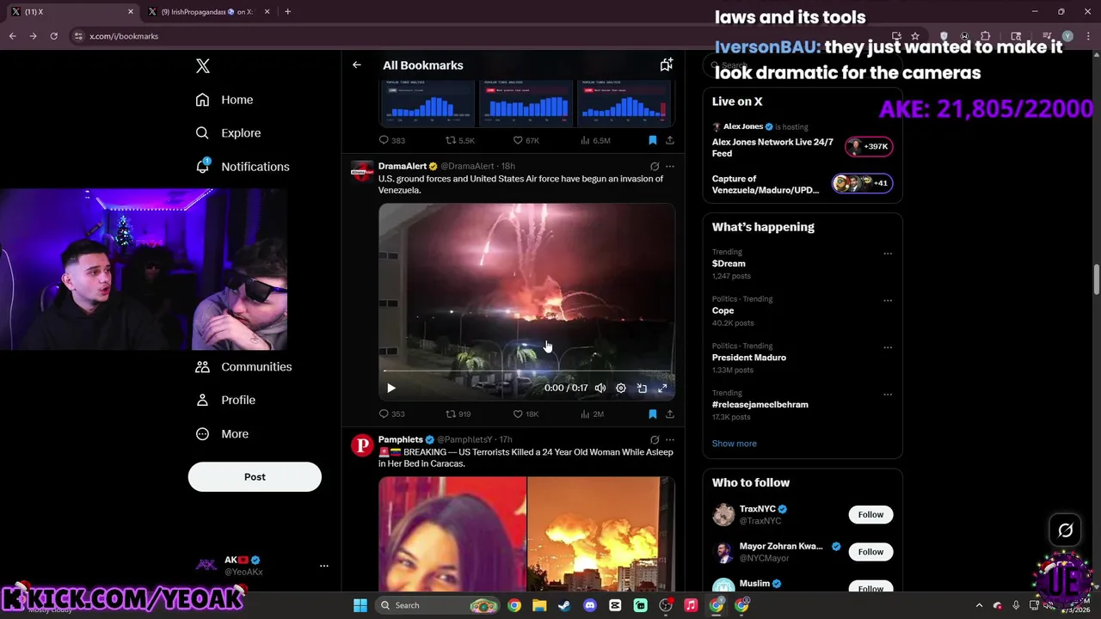Toggle picture-in-picture on DramaAlert video

[642, 389]
